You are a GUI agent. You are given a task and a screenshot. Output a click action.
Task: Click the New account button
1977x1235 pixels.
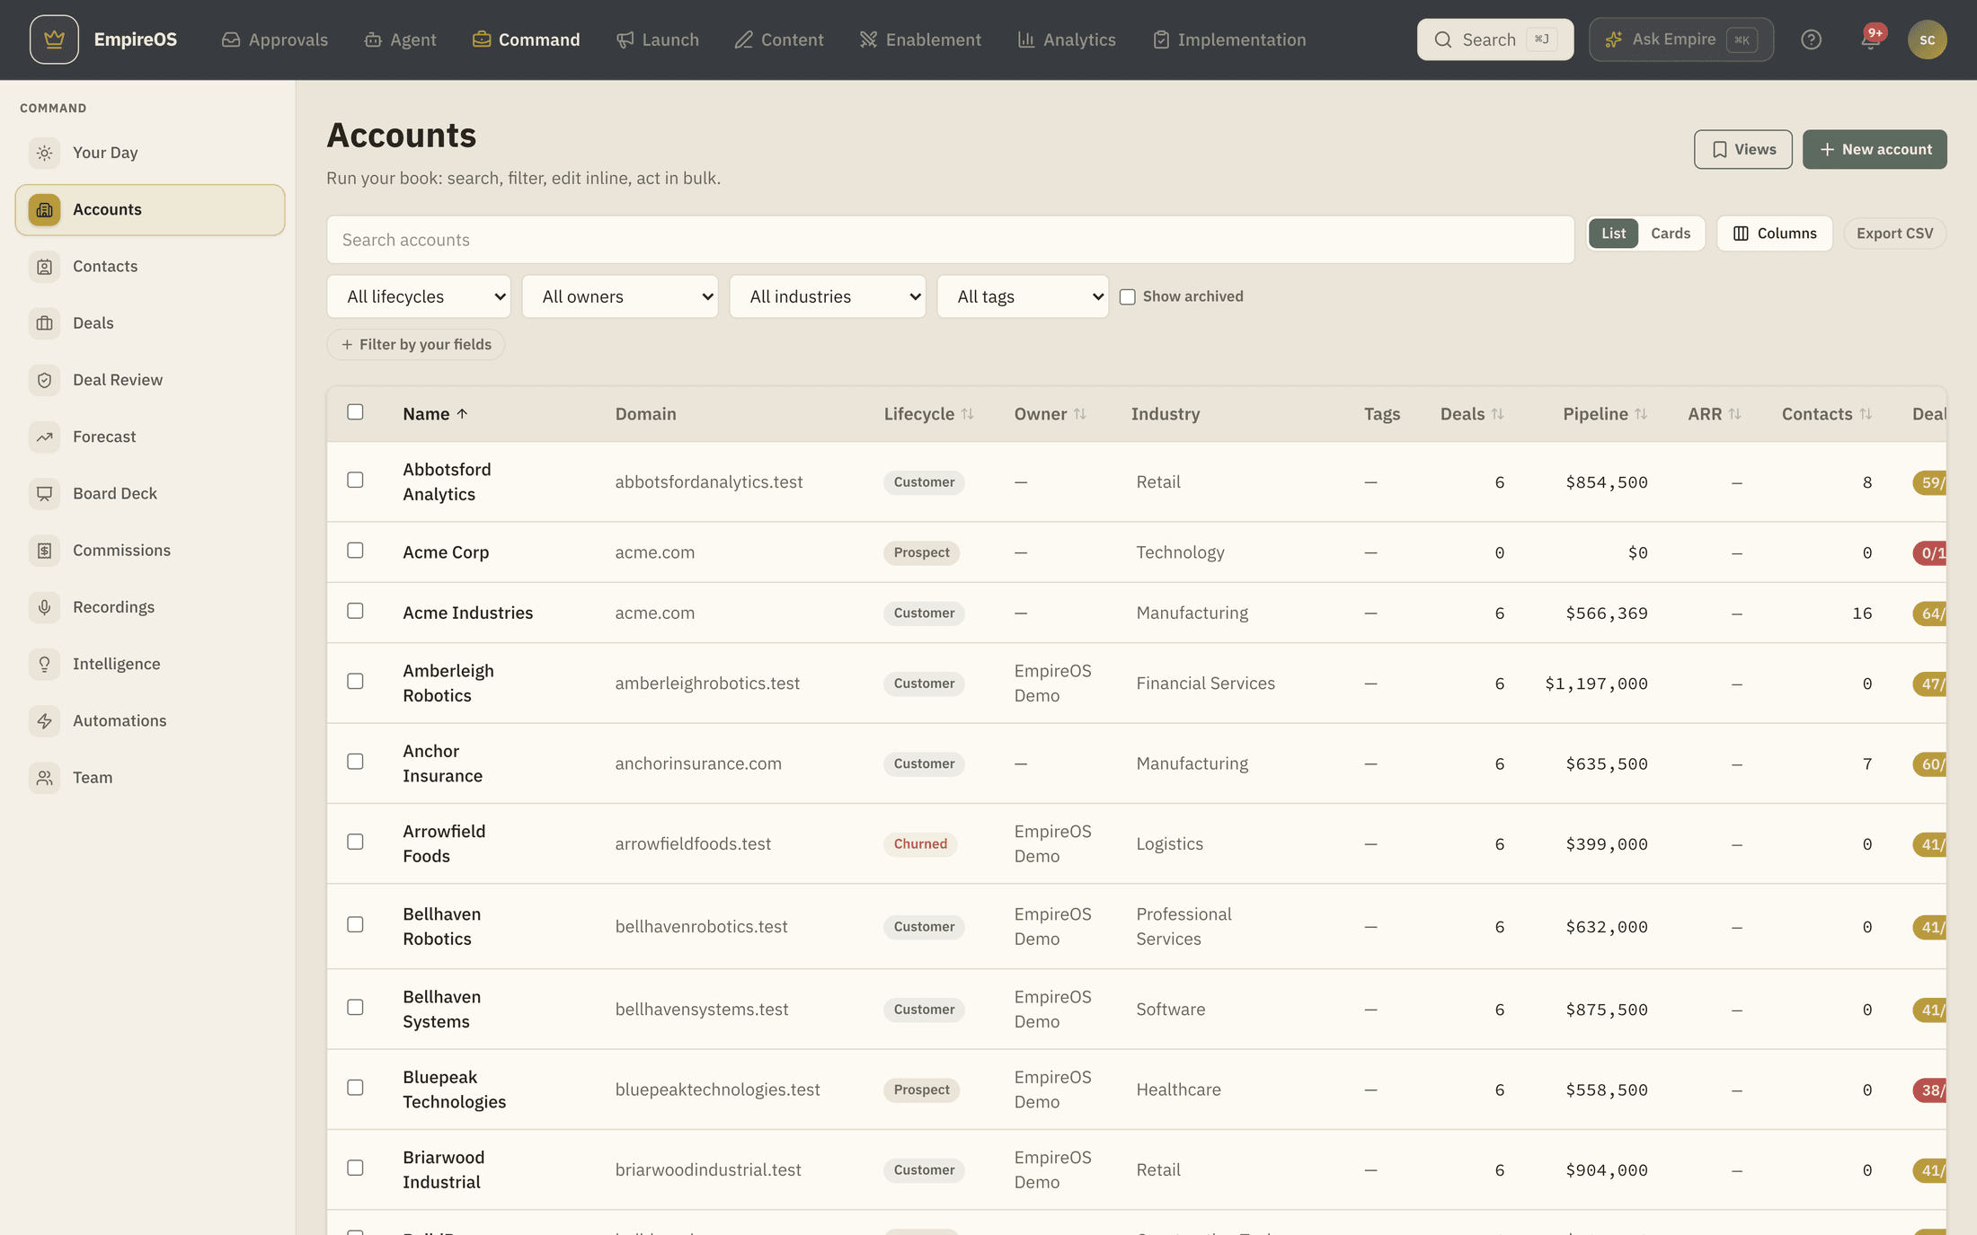point(1875,149)
